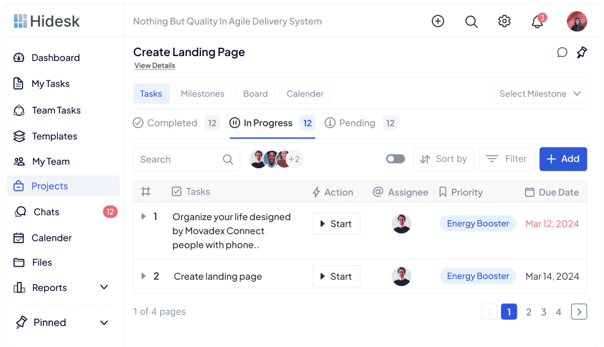Expand task row 1 with triangle arrow
604x347 pixels.
click(x=143, y=217)
